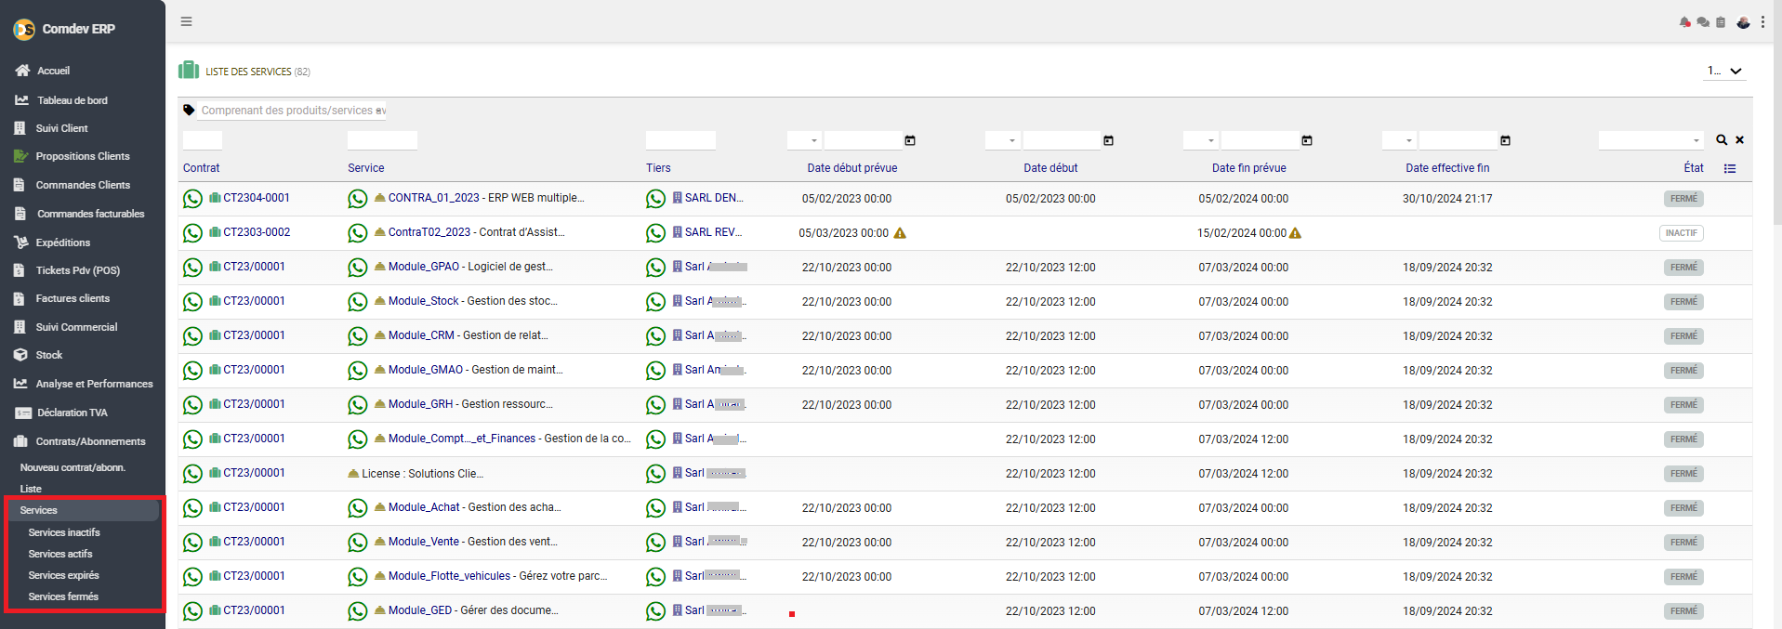Open month dropdown for Date effective fin filter

1399,140
